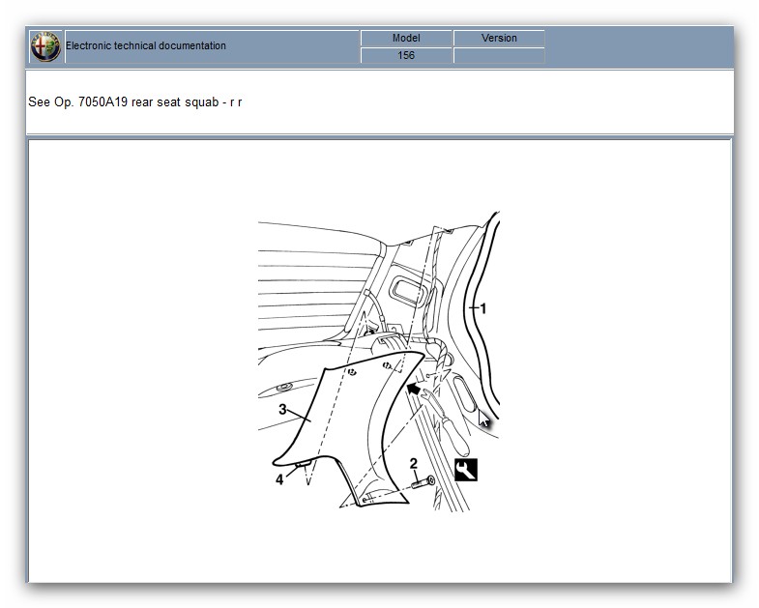Click the callout number 4 label
Viewport: 759px width, 608px height.
point(279,478)
